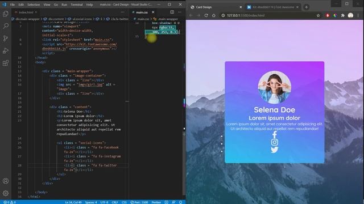
Task: Close the Card Design browser tab
Action: click(241, 7)
